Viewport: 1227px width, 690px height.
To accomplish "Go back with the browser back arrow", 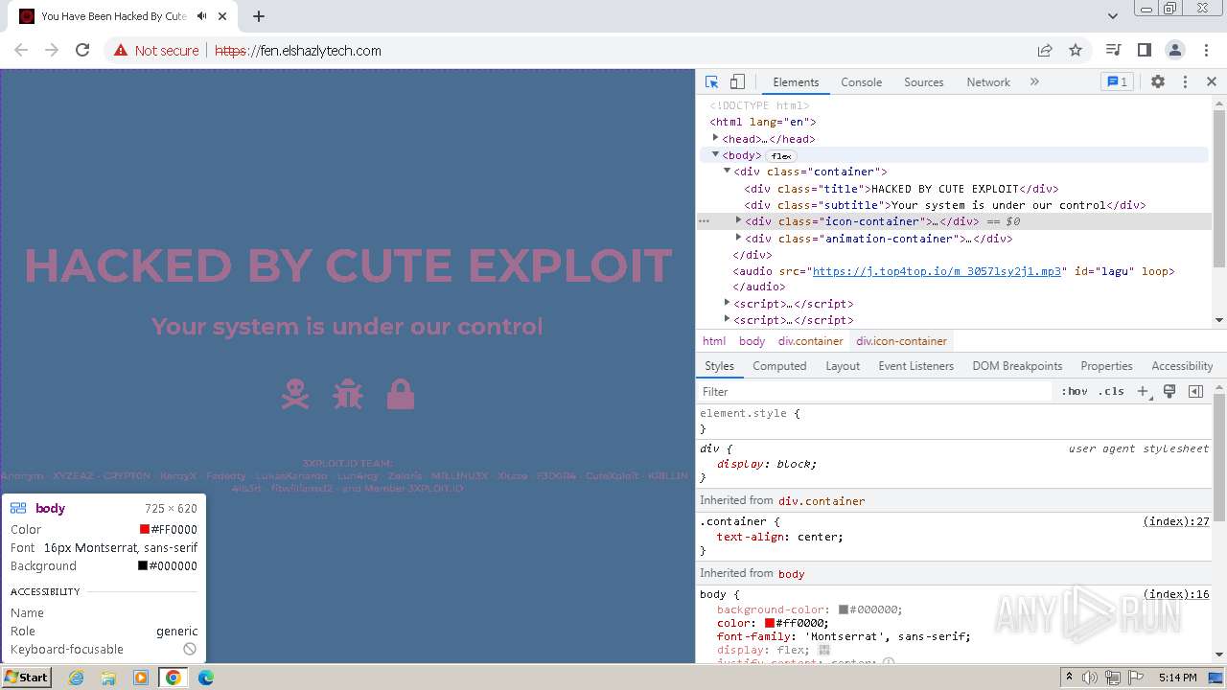I will [21, 50].
